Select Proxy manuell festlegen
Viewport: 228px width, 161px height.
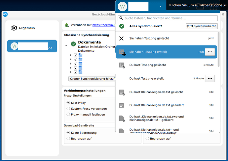tap(68, 115)
